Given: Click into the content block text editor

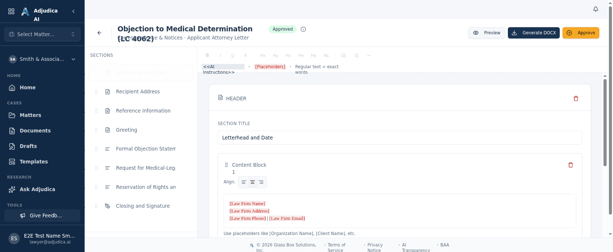Looking at the screenshot, I should [400, 211].
